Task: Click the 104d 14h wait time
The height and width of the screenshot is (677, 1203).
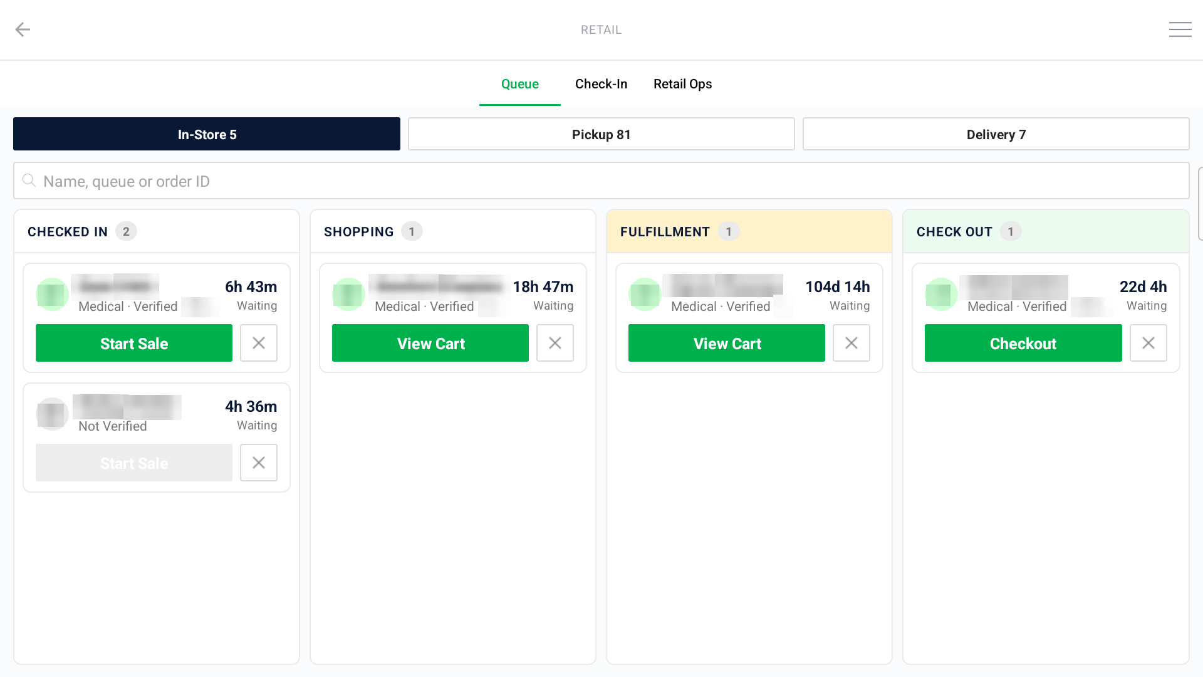Action: tap(838, 286)
